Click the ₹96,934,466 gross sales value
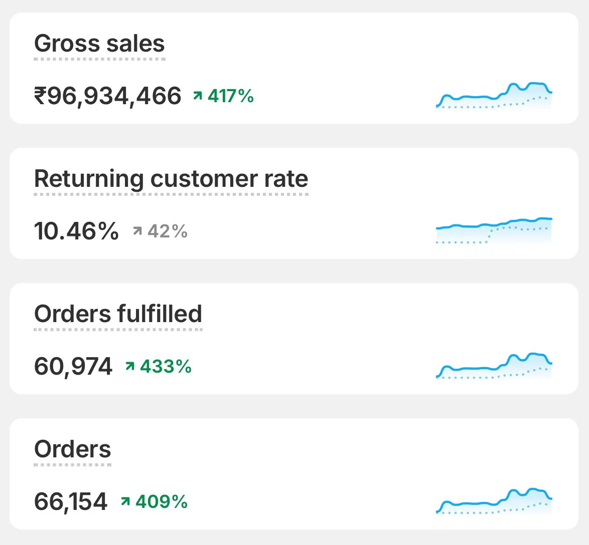The height and width of the screenshot is (545, 589). coord(107,96)
